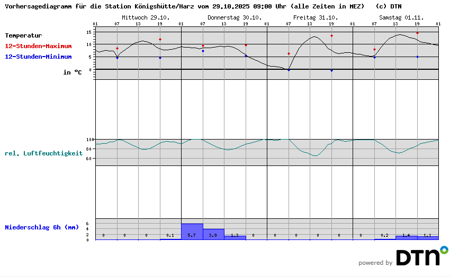Select the 3.9 mm precipitation bar
The width and height of the screenshot is (450, 277).
coord(213,235)
